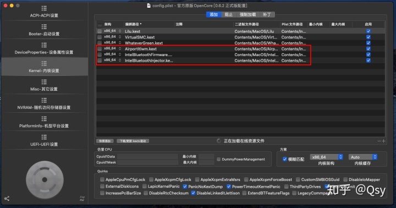Image resolution: width=396 pixels, height=208 pixels.
Task: Click the 下载/更新 kexts驱动 button
Action: coord(133,141)
